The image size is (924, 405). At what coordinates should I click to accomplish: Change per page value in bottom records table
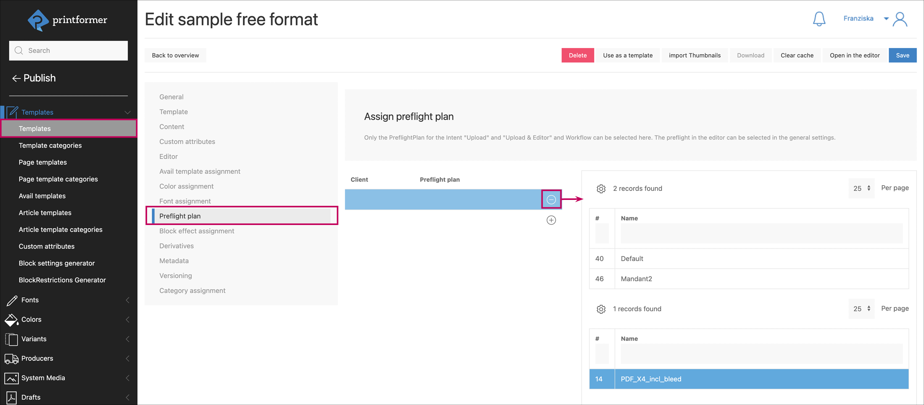[861, 309]
